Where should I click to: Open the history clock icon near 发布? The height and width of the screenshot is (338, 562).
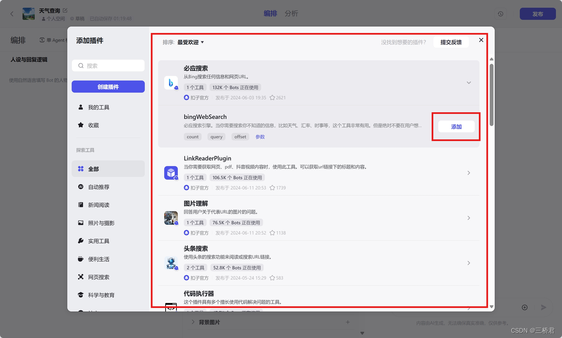click(501, 14)
